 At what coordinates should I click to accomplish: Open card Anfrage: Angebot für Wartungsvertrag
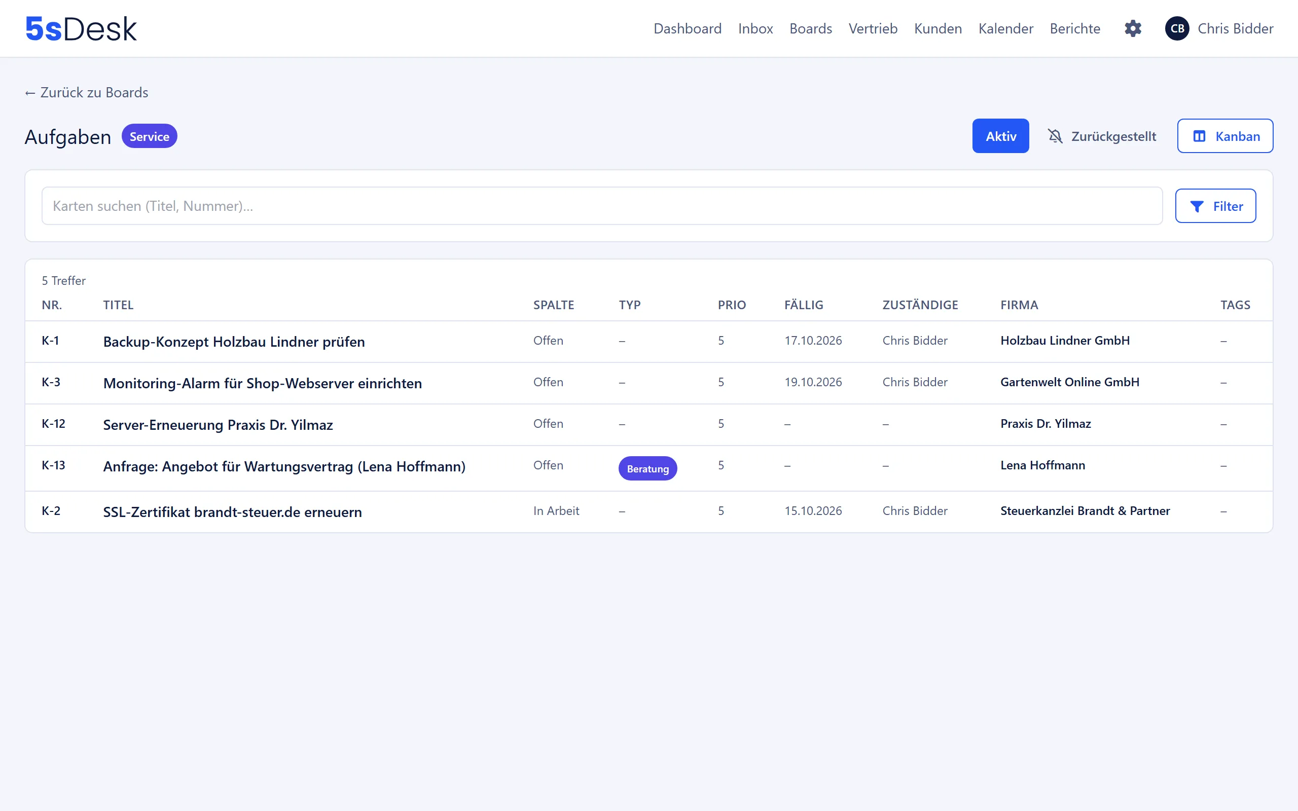tap(284, 466)
